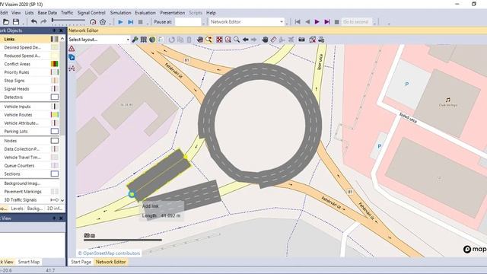
Task: Close the Network Objects panel
Action: click(x=61, y=30)
